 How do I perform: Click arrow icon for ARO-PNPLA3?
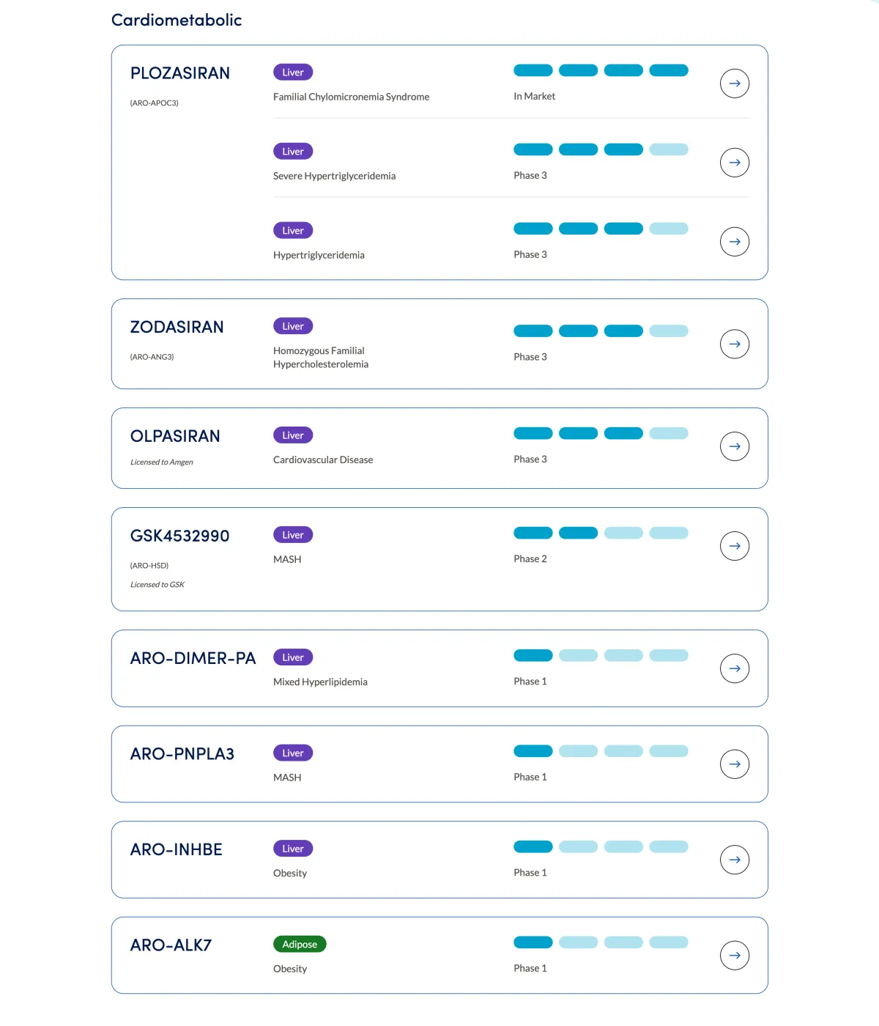[735, 764]
